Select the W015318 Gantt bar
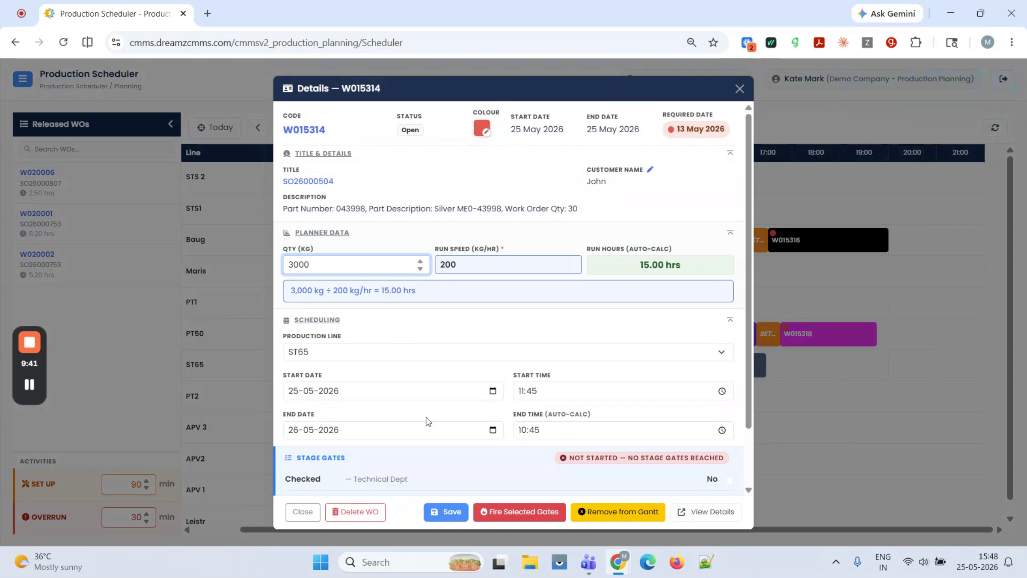This screenshot has width=1027, height=578. [x=828, y=334]
